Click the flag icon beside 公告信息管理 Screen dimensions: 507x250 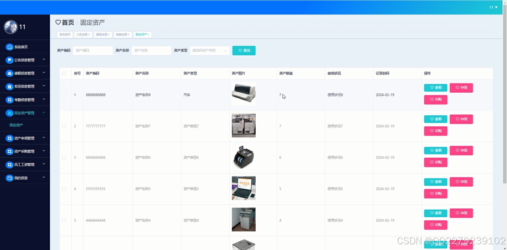(x=9, y=60)
